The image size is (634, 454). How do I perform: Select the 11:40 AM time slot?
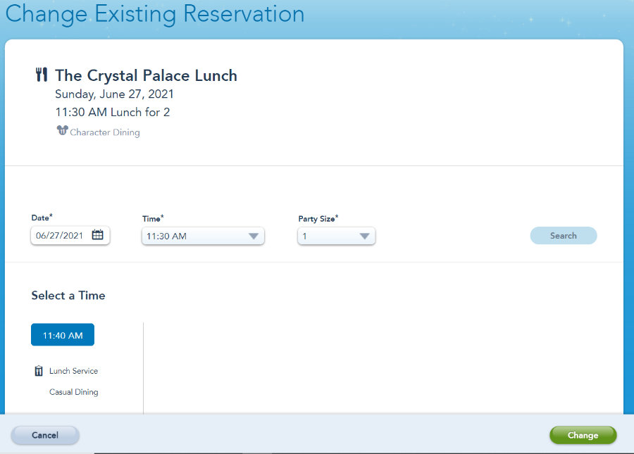[63, 335]
